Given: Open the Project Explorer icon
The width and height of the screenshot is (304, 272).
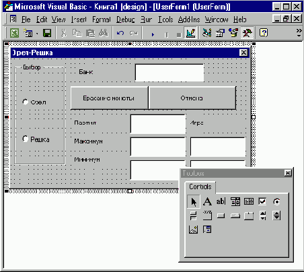Looking at the screenshot, I should pyautogui.click(x=206, y=33).
